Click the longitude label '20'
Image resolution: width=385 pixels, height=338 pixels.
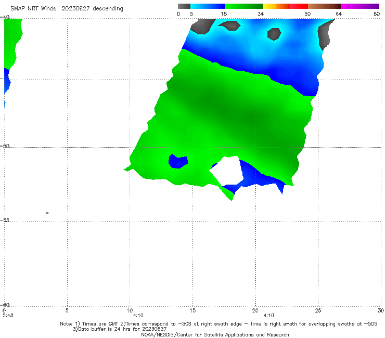pyautogui.click(x=255, y=310)
